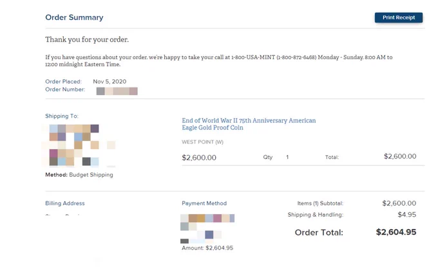
Task: Click the item line Total amount $2,600.00
Action: coord(400,156)
